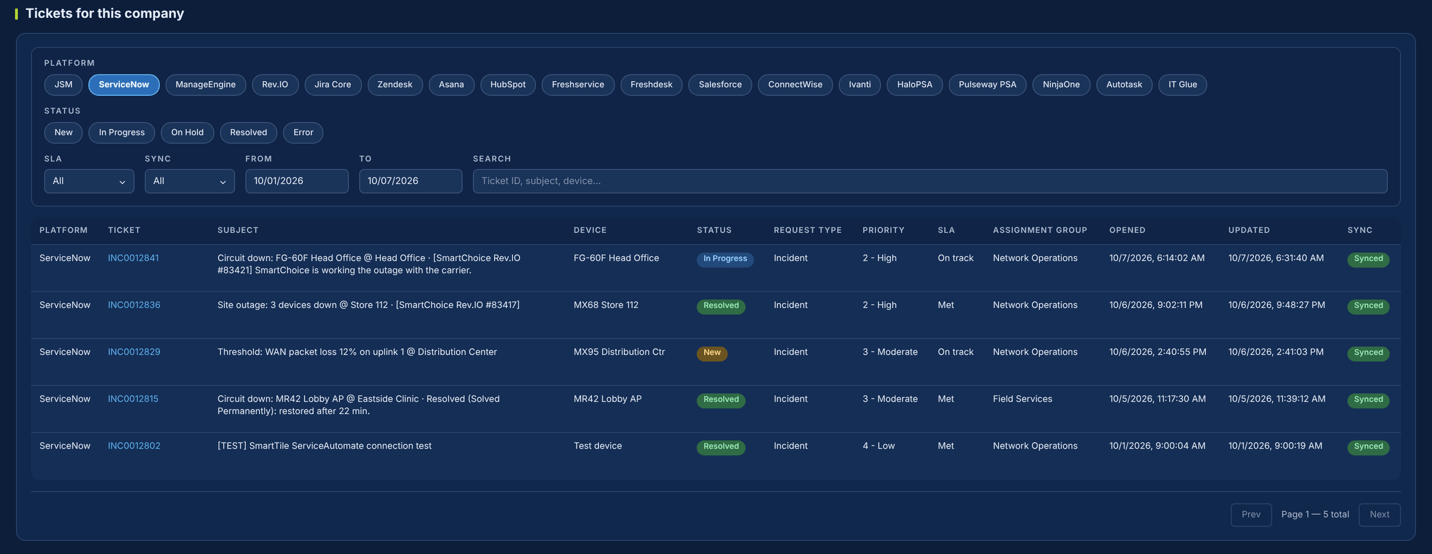Filter by Resolved status chip
The width and height of the screenshot is (1432, 554).
pyautogui.click(x=248, y=132)
